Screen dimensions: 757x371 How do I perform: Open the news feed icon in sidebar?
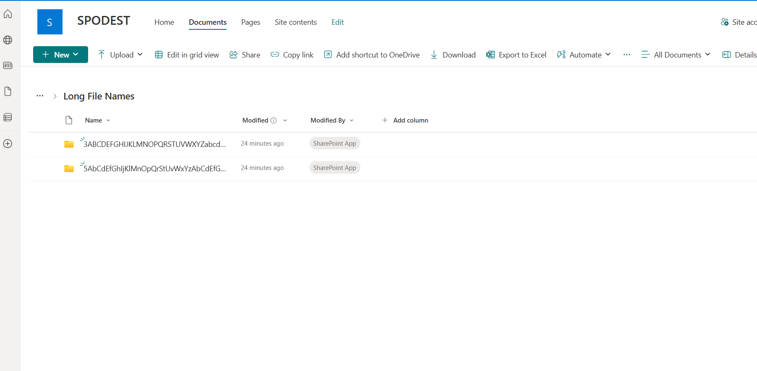coord(8,65)
